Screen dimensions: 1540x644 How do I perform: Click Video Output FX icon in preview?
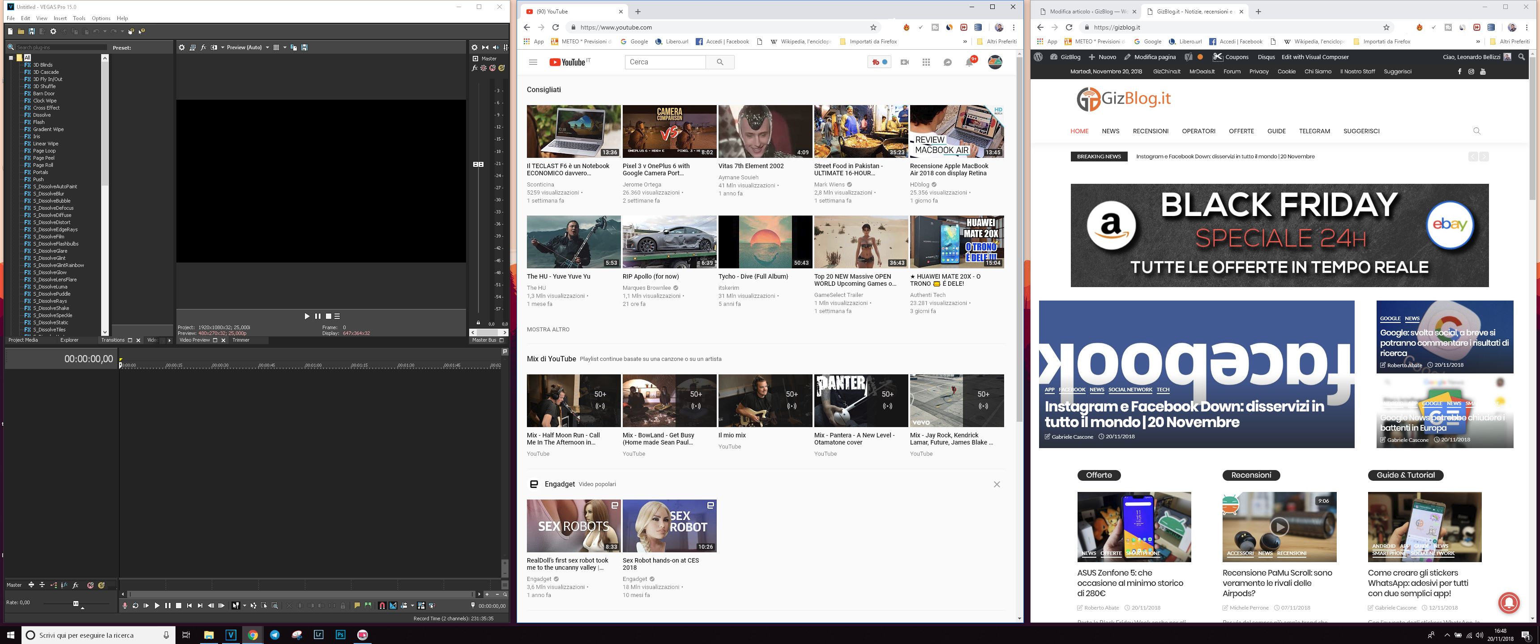pyautogui.click(x=203, y=47)
